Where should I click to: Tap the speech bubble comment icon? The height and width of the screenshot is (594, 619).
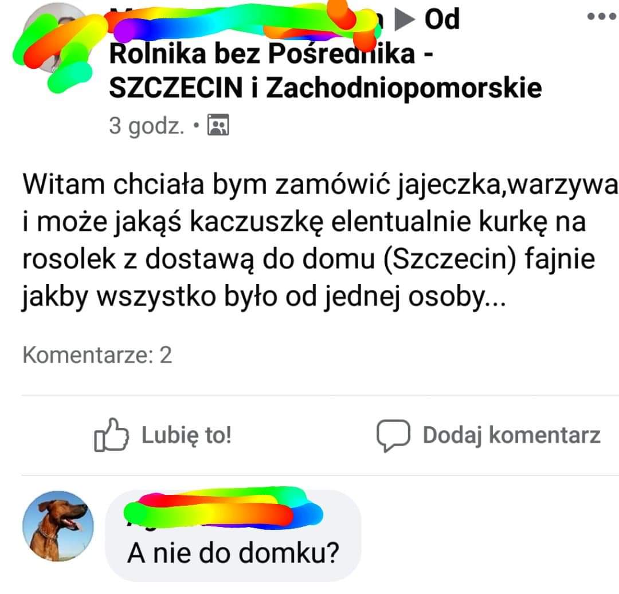[393, 435]
